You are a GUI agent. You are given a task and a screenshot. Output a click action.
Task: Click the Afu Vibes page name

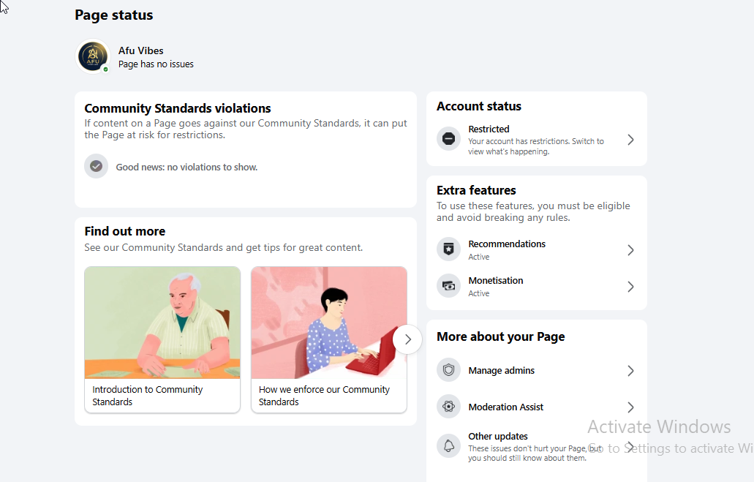[x=141, y=50]
